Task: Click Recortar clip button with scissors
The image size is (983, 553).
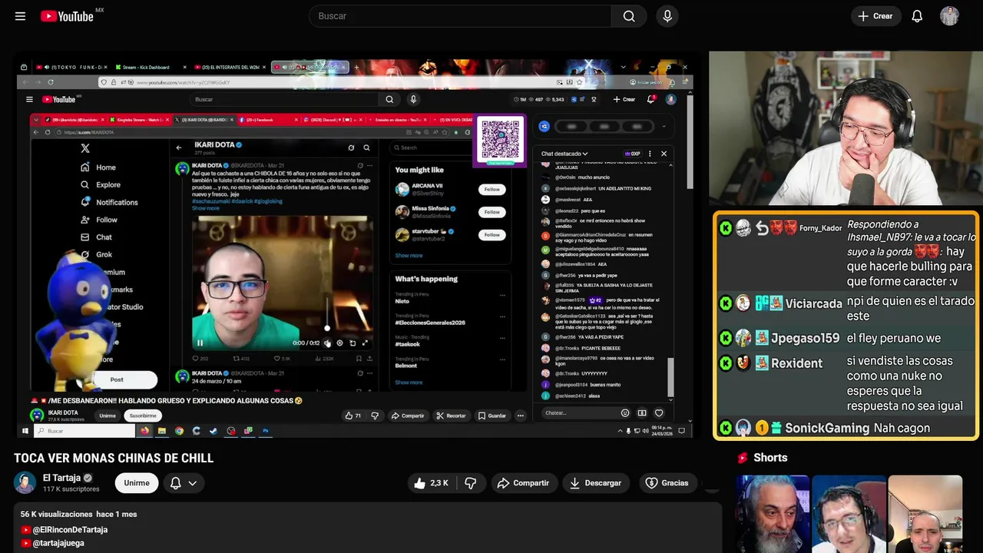Action: click(451, 416)
